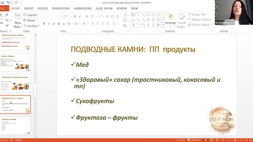Open the Layout dropdown
Image resolution: width=253 pixels, height=142 pixels.
tap(31, 15)
